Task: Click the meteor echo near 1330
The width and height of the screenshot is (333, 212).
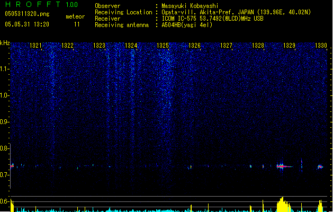Action: click(x=320, y=167)
